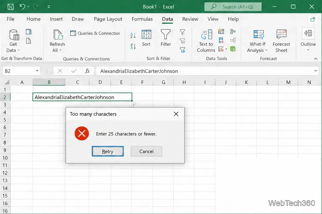Sort Z to A descending
The image size is (322, 214).
click(x=133, y=46)
